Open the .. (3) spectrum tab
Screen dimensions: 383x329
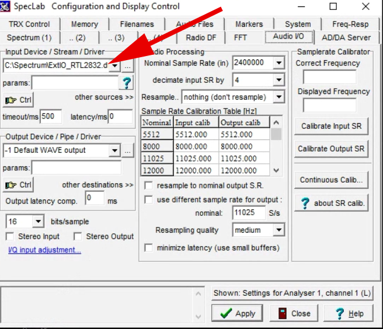(x=116, y=37)
